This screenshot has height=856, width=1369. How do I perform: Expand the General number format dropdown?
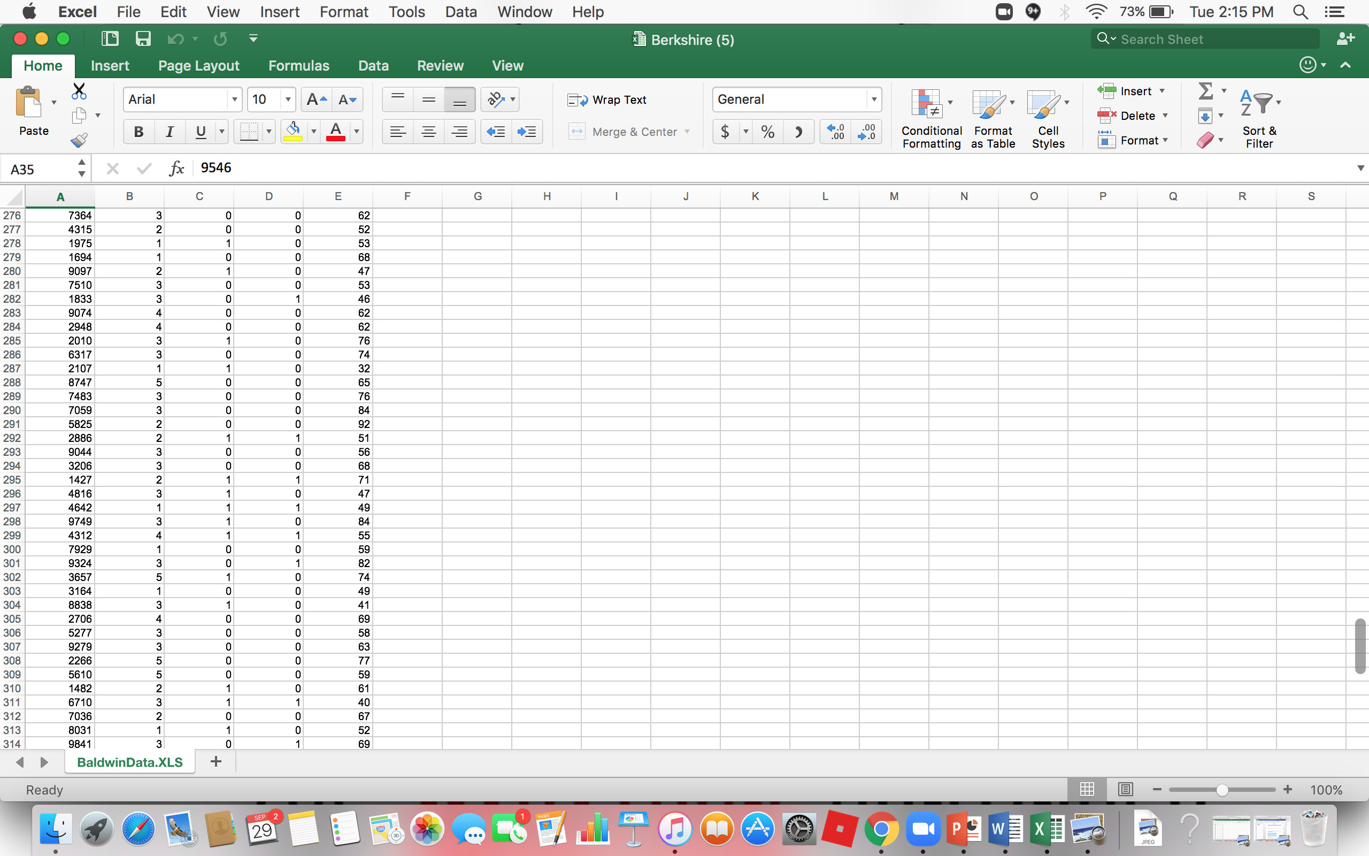coord(873,99)
